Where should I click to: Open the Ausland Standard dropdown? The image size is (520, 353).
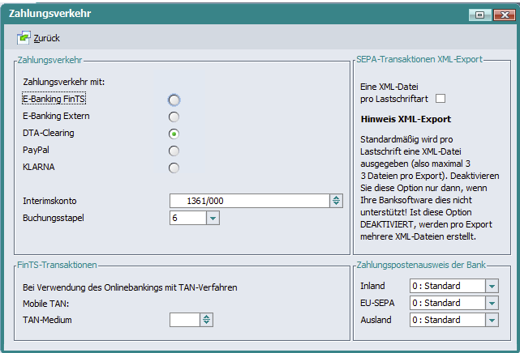pos(492,320)
